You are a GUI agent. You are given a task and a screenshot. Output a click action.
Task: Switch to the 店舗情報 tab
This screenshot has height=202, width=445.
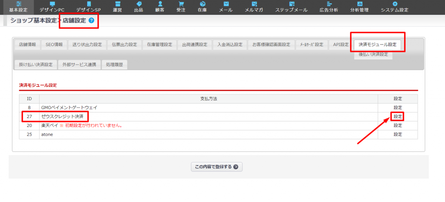[x=27, y=45]
